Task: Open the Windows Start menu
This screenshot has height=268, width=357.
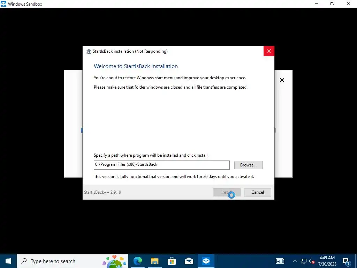Action: [x=8, y=261]
